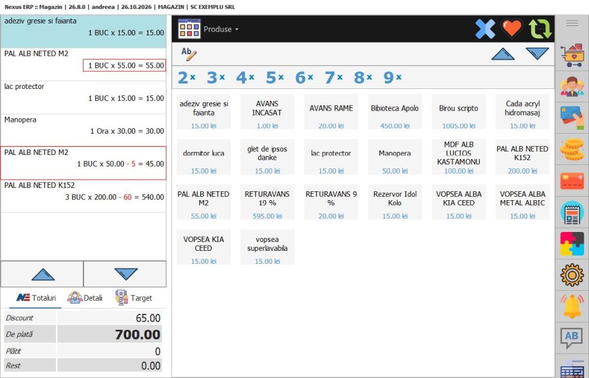
Task: Open the shopping cart sidebar icon
Action: [x=572, y=55]
